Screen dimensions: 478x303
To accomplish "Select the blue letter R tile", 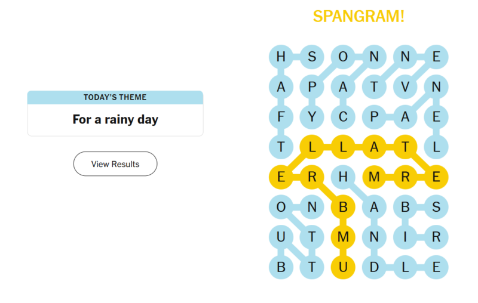I will (x=436, y=237).
